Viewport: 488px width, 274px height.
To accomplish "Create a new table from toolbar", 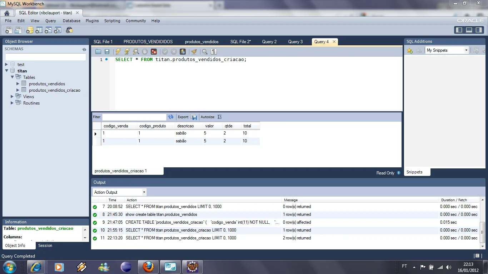I will 39,30.
